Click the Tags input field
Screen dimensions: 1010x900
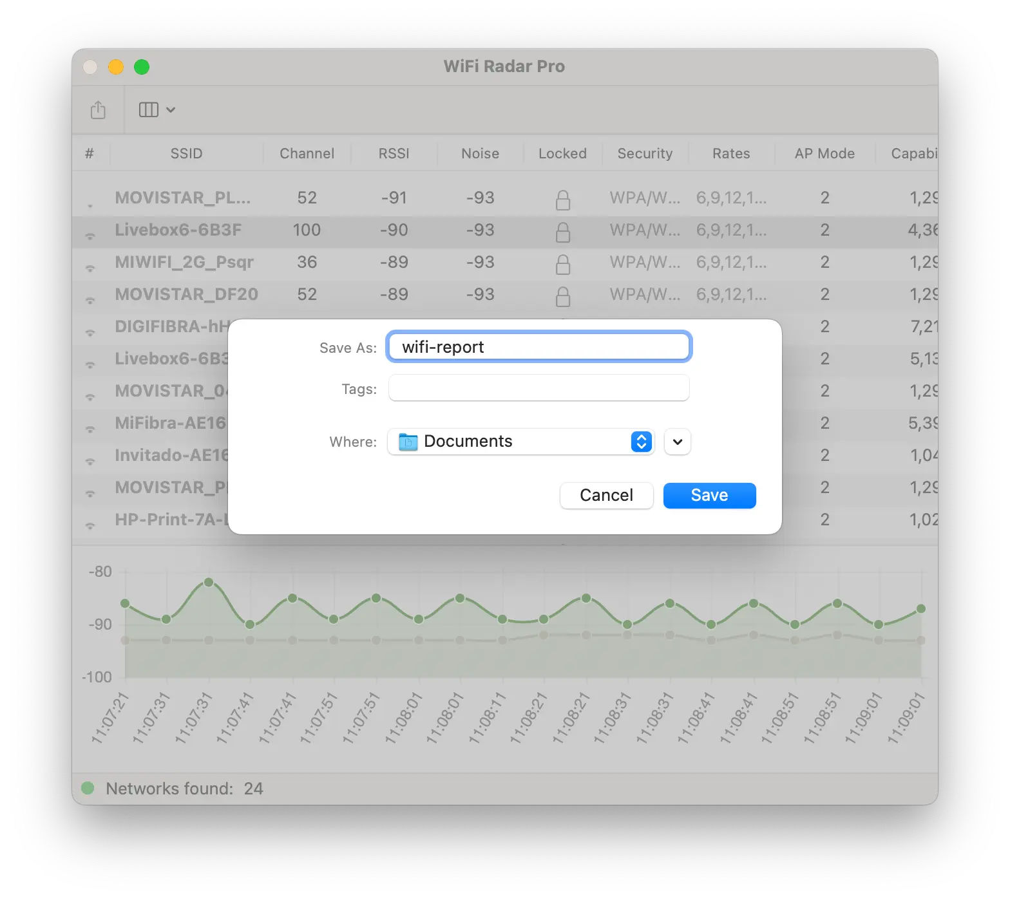point(539,388)
